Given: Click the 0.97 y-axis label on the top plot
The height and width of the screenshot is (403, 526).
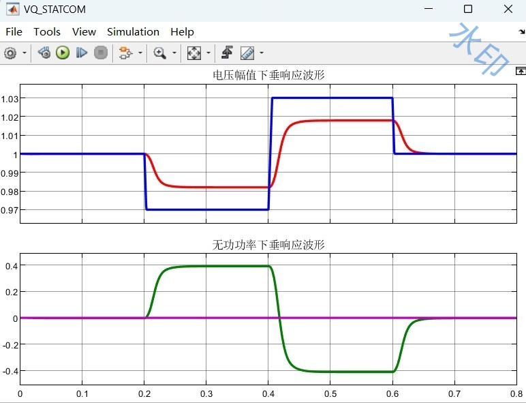Looking at the screenshot, I should click(x=10, y=211).
